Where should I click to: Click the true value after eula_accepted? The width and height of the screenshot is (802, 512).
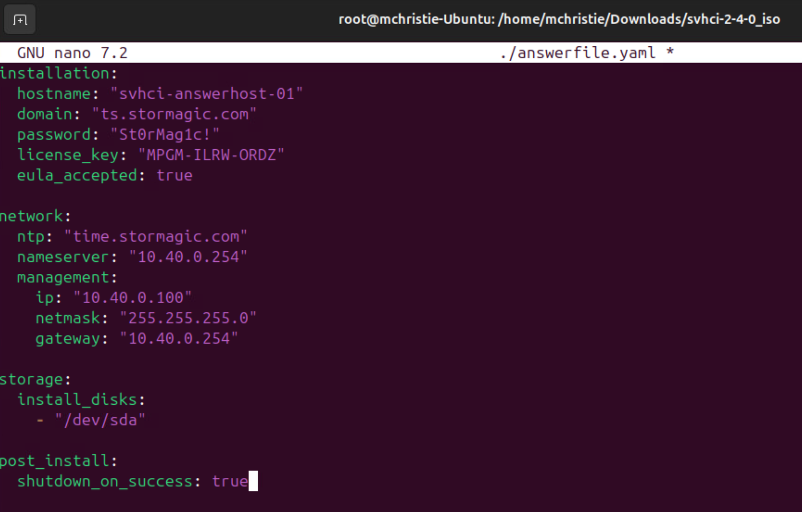click(x=174, y=176)
